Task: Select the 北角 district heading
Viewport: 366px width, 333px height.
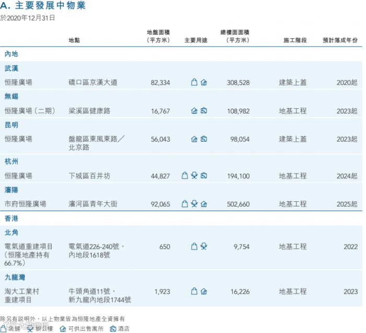Action: click(12, 233)
